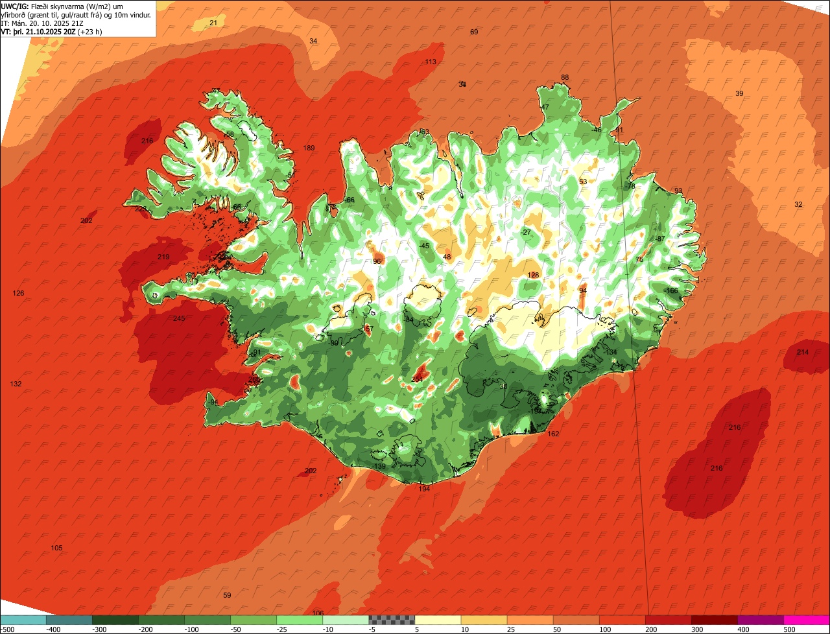Click the dark red legend swatch between 300 and 400
The width and height of the screenshot is (830, 634).
[x=715, y=620]
